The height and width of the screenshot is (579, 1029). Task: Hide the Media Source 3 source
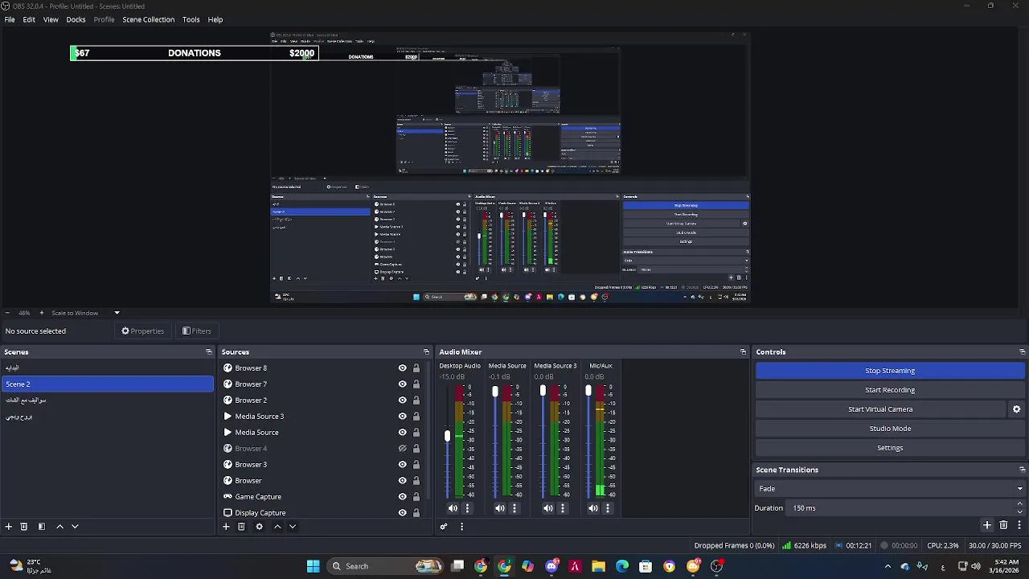(x=403, y=417)
